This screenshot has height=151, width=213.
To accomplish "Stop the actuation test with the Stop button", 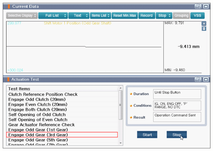I will click(177, 134).
